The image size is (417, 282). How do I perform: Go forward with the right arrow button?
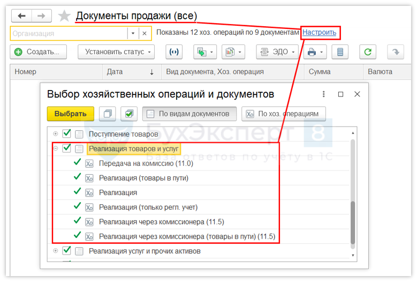pos(41,16)
